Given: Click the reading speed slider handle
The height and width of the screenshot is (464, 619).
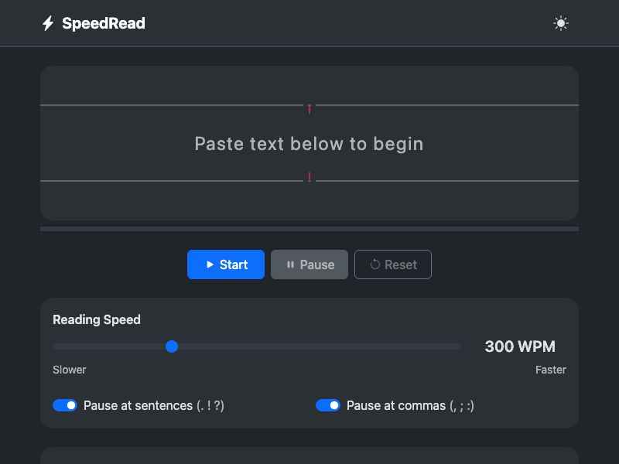Looking at the screenshot, I should (172, 346).
